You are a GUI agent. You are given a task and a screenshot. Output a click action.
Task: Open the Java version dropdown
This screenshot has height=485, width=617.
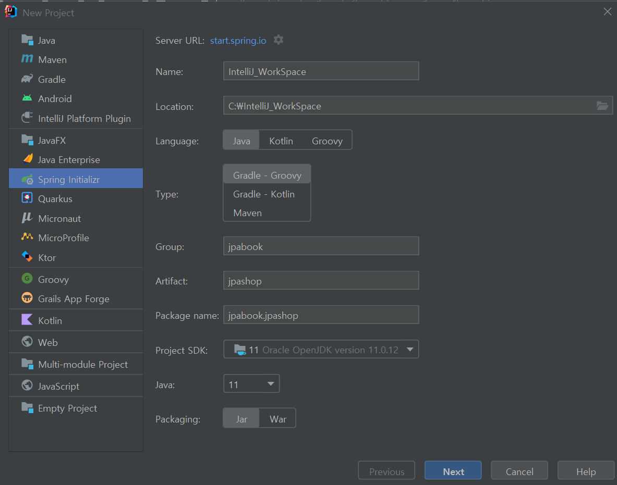tap(251, 384)
